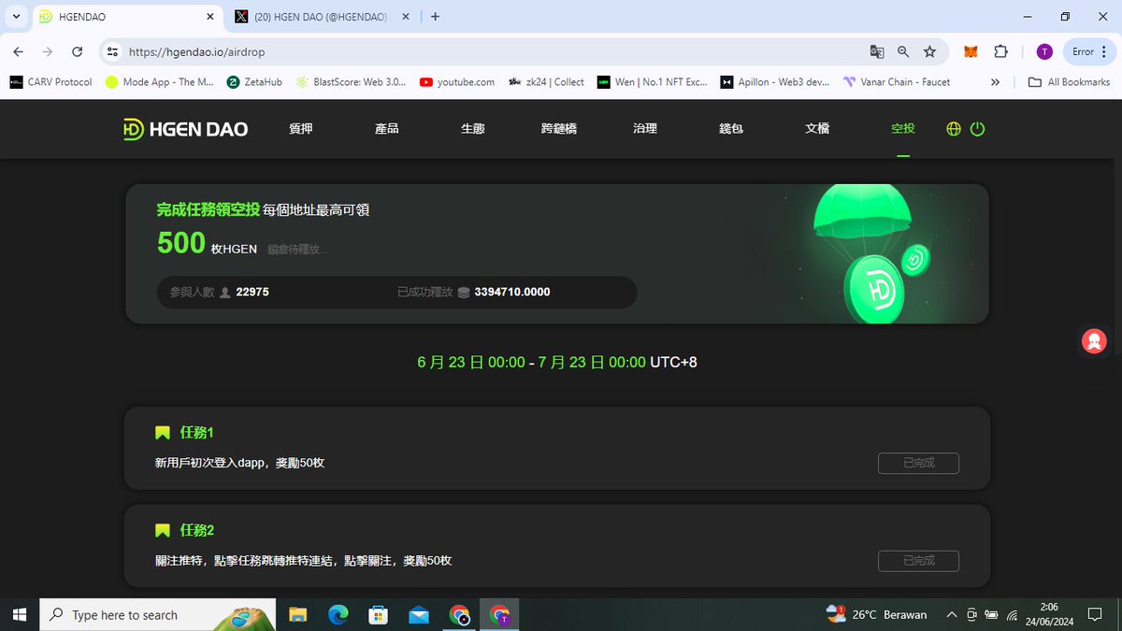The image size is (1122, 631).
Task: Click the airdrop date range text
Action: (557, 362)
